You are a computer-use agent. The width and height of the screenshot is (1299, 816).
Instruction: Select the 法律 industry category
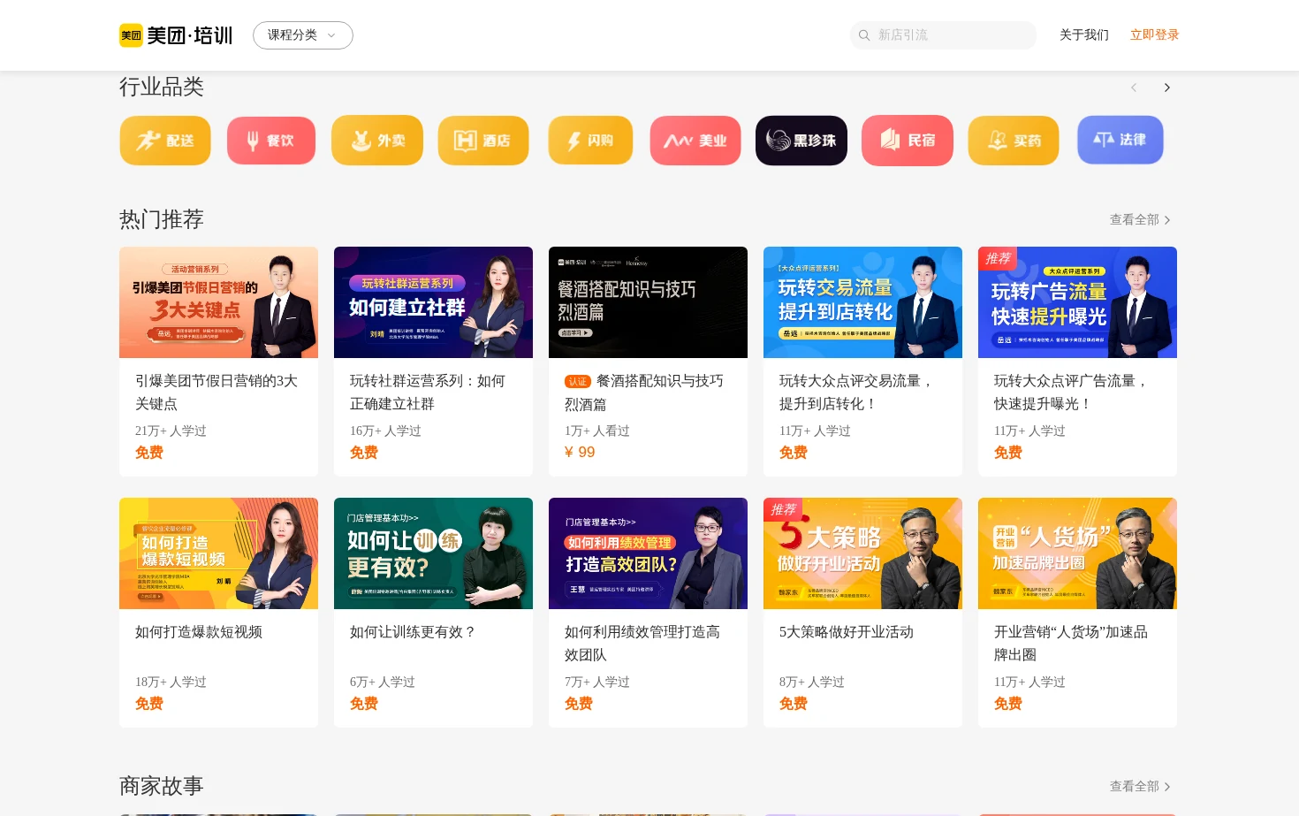[x=1120, y=141]
